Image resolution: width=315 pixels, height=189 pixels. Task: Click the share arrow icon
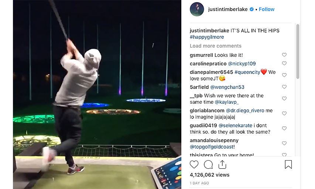point(222,165)
